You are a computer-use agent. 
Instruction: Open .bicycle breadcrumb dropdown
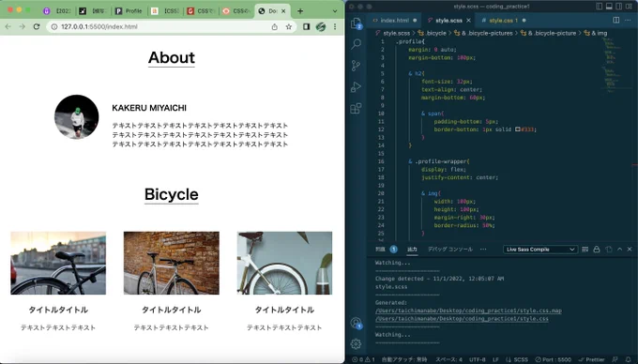coord(432,34)
